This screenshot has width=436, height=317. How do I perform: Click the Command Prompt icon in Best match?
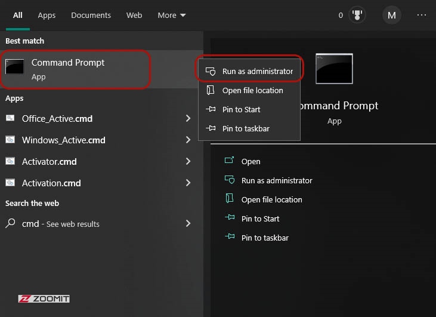coord(14,67)
